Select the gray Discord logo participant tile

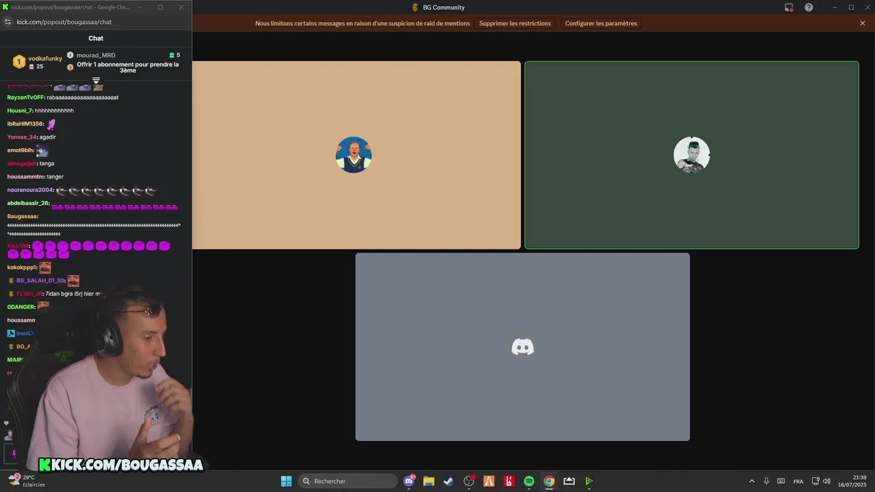click(522, 347)
